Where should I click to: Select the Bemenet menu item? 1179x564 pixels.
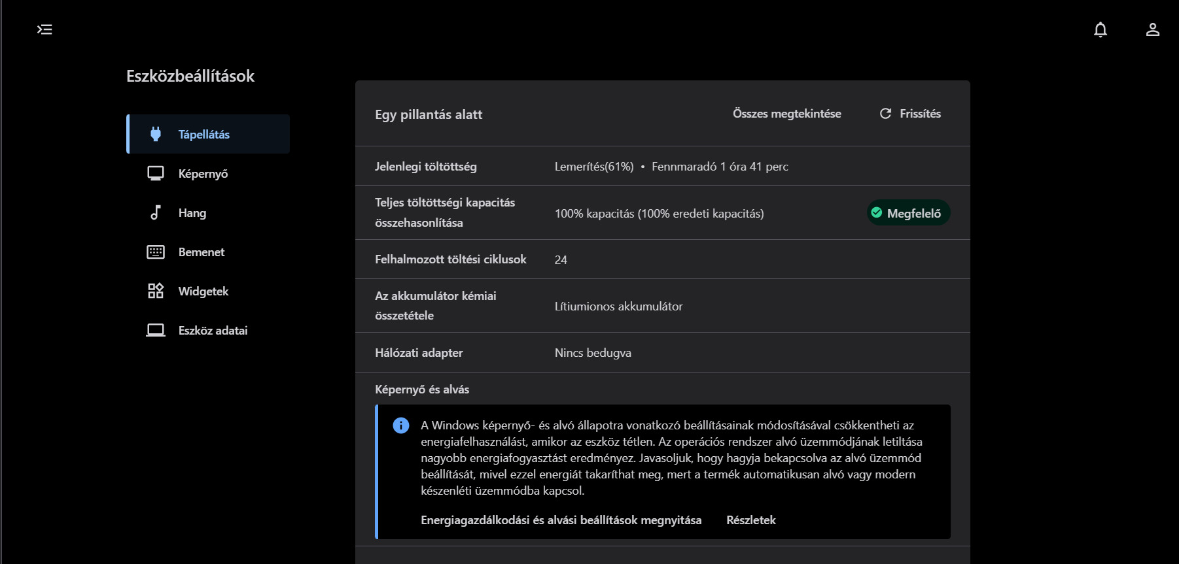[202, 252]
